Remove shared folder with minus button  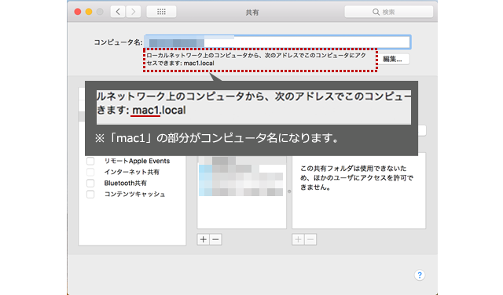tap(215, 239)
